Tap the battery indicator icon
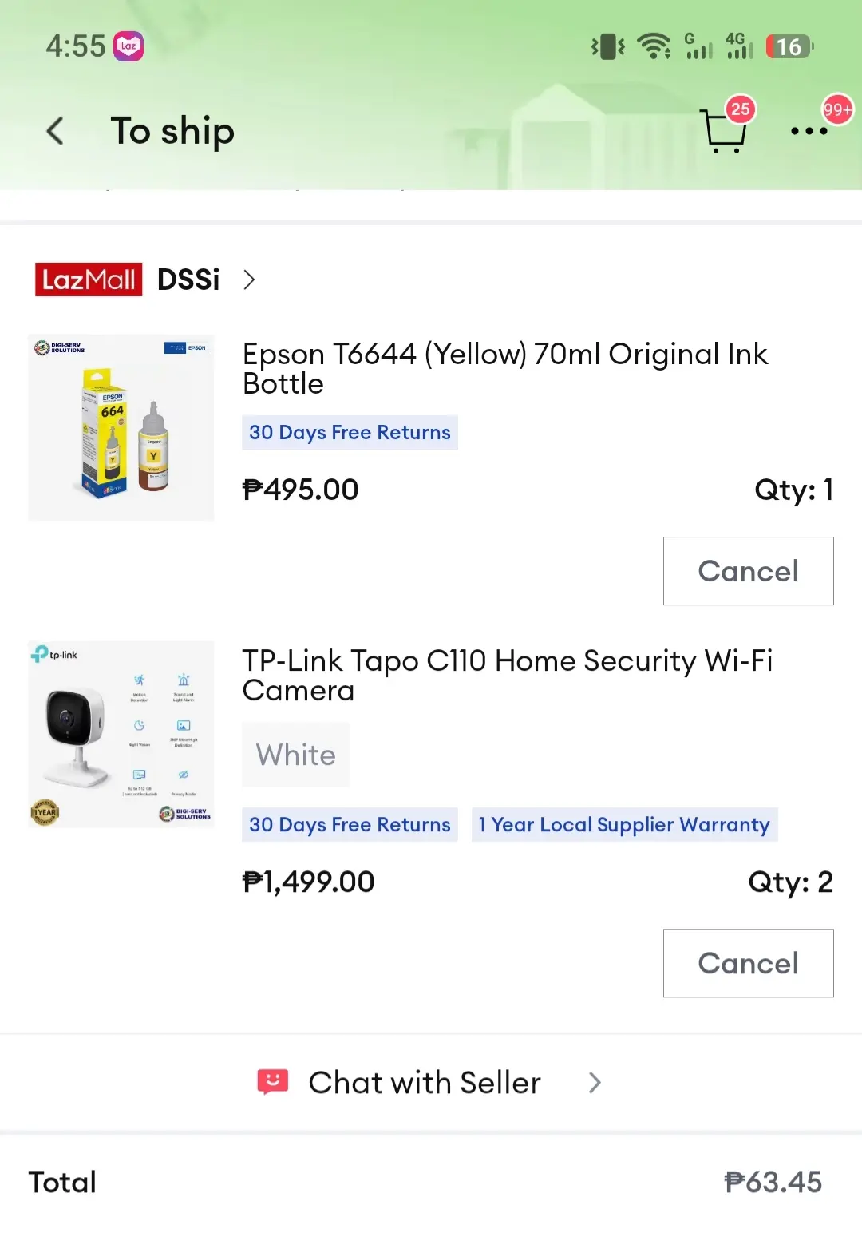The height and width of the screenshot is (1233, 862). click(789, 46)
